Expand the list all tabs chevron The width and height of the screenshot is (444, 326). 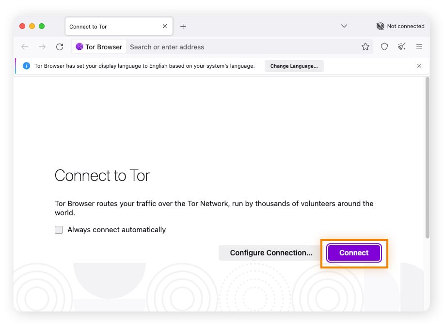click(344, 26)
